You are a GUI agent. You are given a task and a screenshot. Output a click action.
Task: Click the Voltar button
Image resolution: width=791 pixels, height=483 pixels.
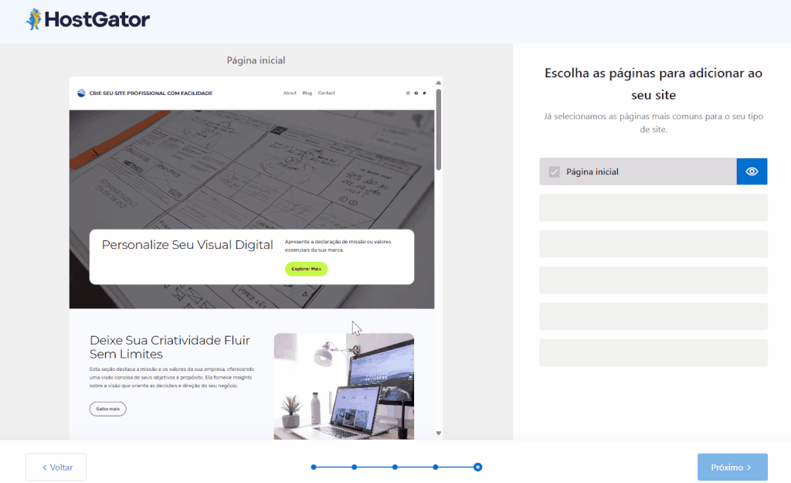point(56,467)
